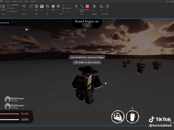Screen dimensions: 174x130
Task: Enable the Collisions checkbox
Action: click(8, 8)
